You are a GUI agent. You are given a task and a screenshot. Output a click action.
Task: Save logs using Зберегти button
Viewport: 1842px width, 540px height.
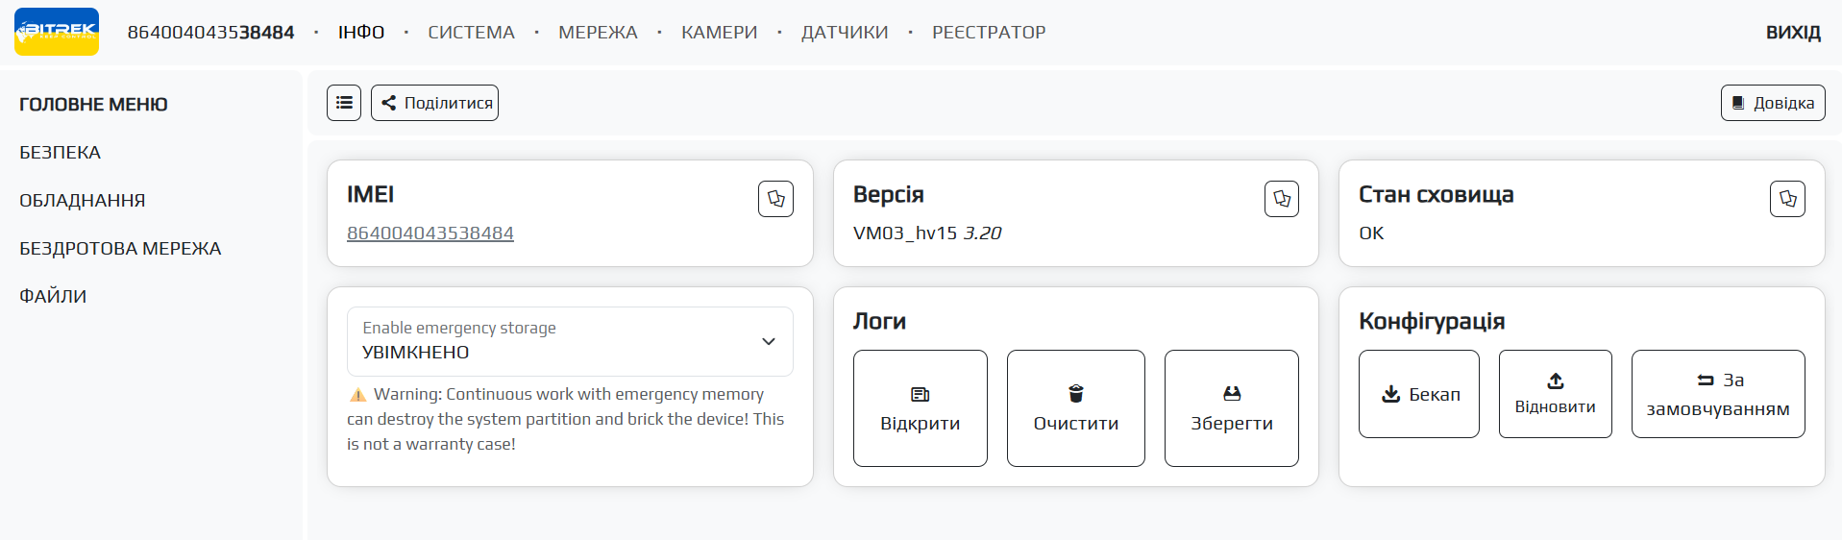point(1231,408)
